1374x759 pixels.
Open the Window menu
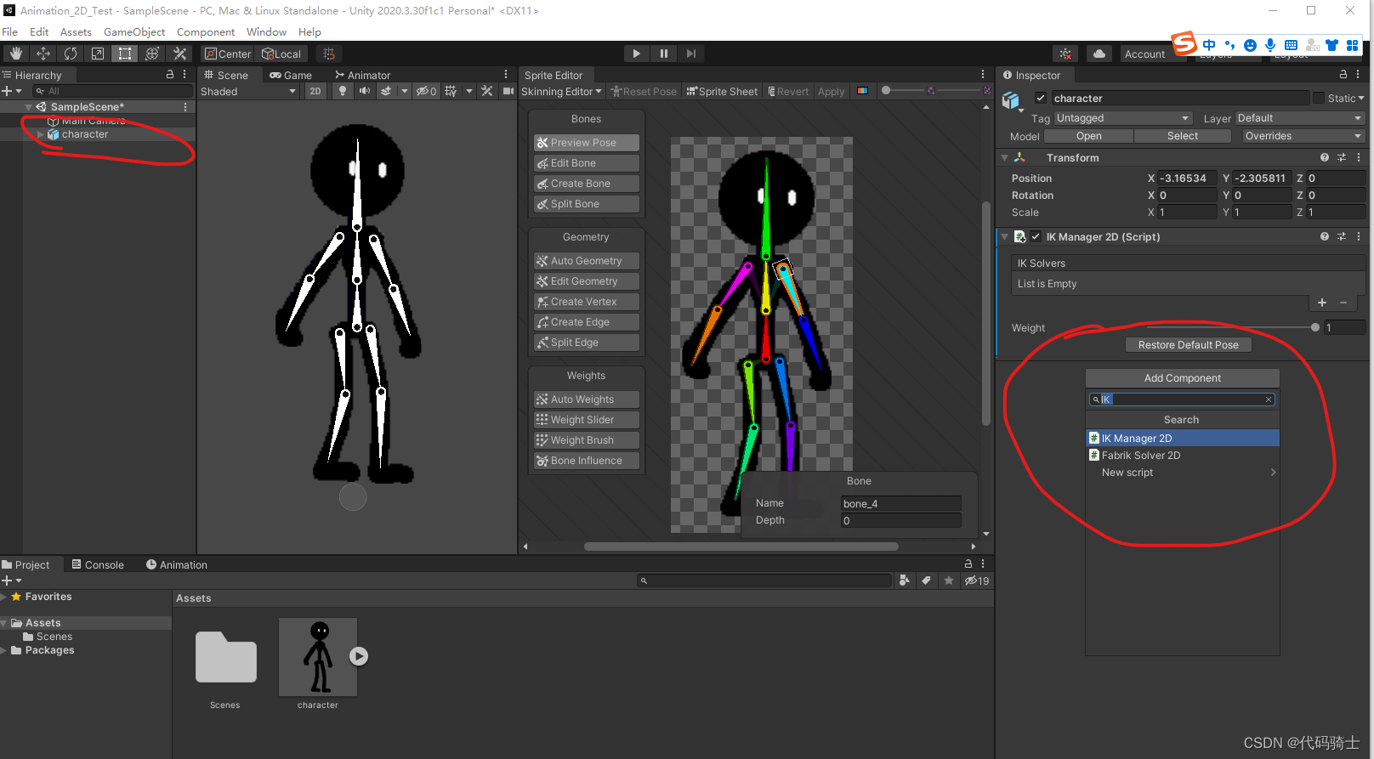(x=266, y=31)
